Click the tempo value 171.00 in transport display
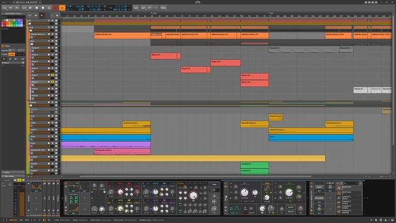Image resolution: width=396 pixels, height=223 pixels. (79, 6)
